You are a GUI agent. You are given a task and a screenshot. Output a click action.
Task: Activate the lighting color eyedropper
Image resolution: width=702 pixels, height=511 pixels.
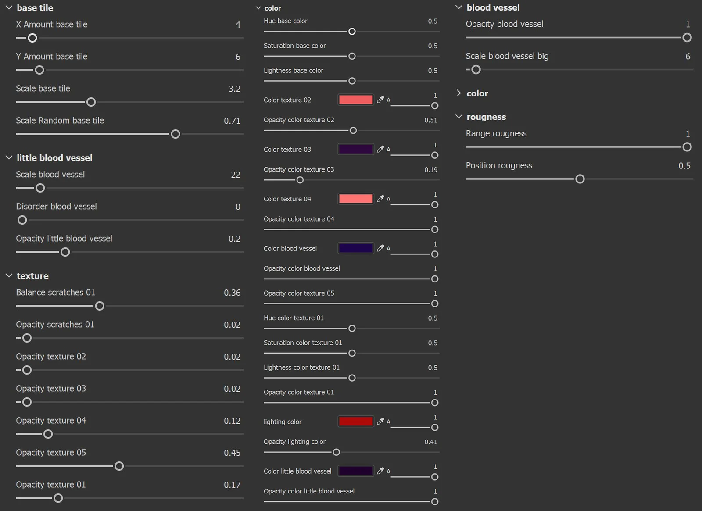380,422
